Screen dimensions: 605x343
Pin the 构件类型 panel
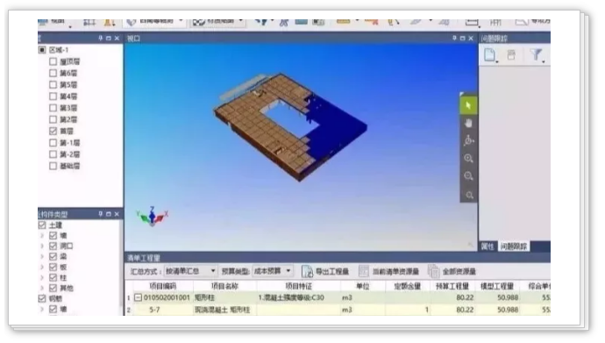(101, 214)
